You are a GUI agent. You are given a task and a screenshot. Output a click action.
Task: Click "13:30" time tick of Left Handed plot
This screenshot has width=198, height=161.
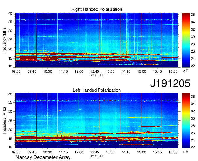[x=110, y=152]
